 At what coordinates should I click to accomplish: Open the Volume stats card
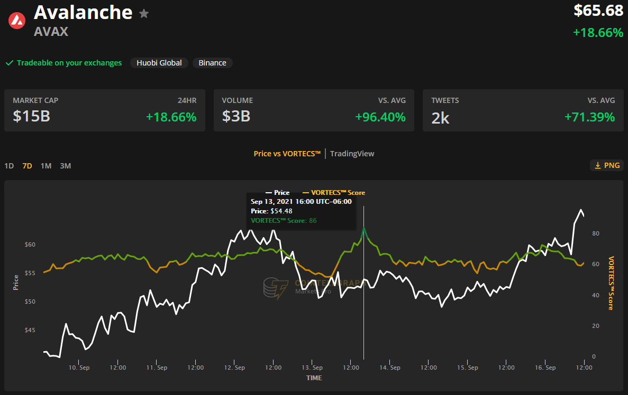point(314,110)
